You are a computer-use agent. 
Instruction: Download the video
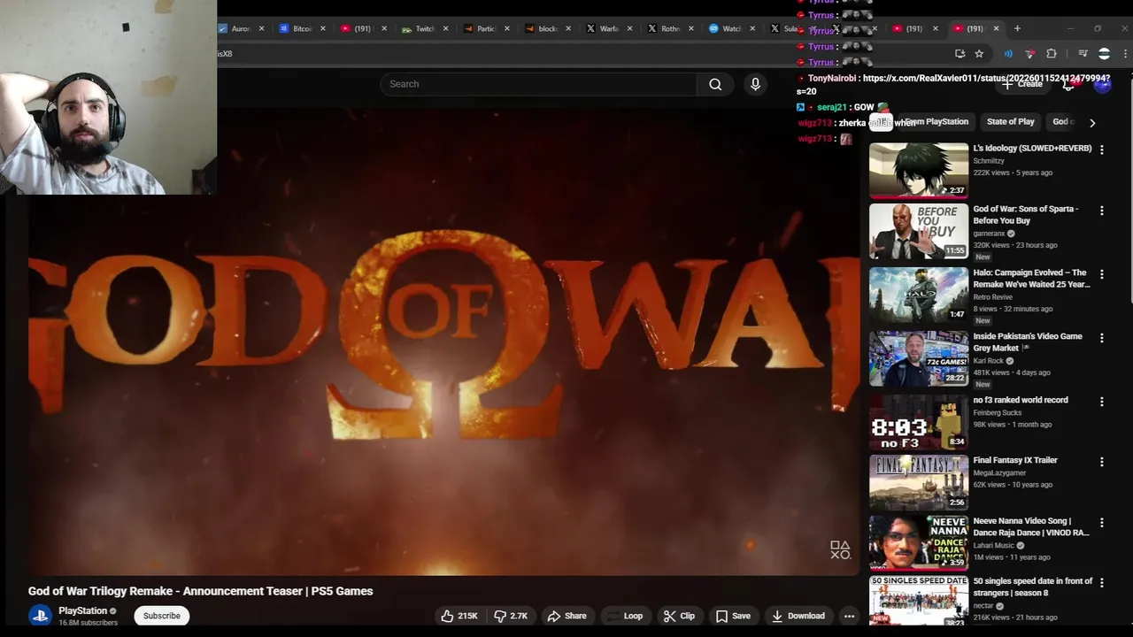click(x=798, y=616)
